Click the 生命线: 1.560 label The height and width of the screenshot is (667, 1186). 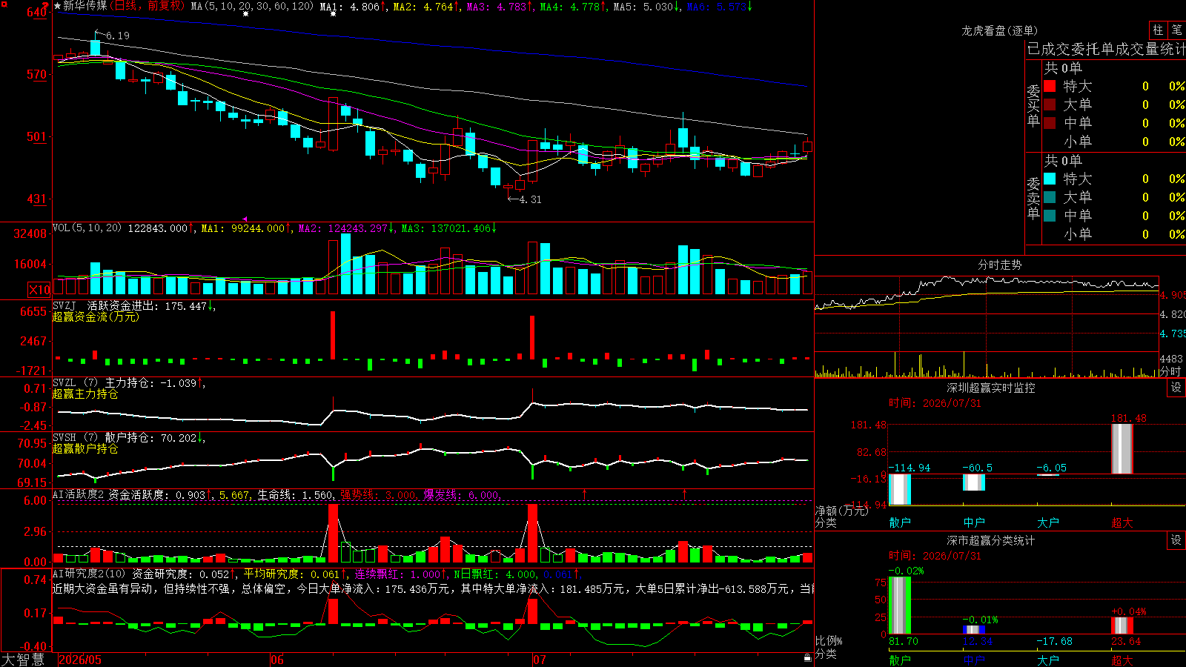pos(295,494)
